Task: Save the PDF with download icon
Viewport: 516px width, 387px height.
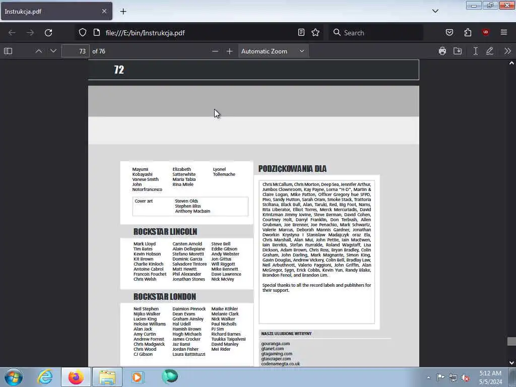Action: coord(458,51)
